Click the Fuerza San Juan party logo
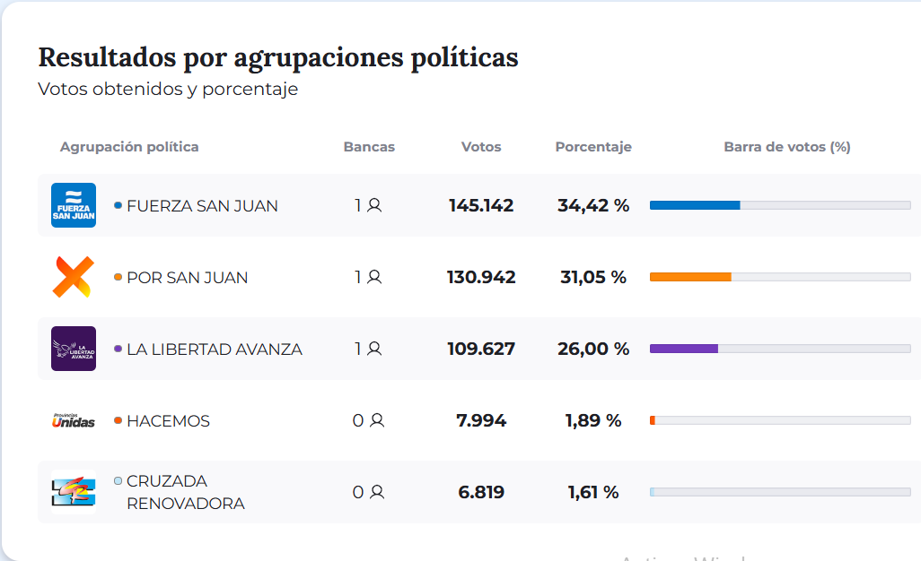921x561 pixels. (x=74, y=205)
